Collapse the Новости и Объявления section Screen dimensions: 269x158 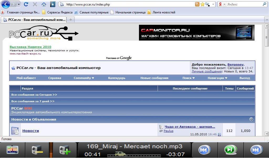[x=251, y=119]
